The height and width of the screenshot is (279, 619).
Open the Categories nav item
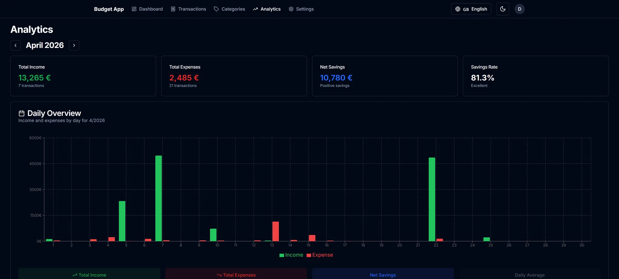tap(229, 9)
